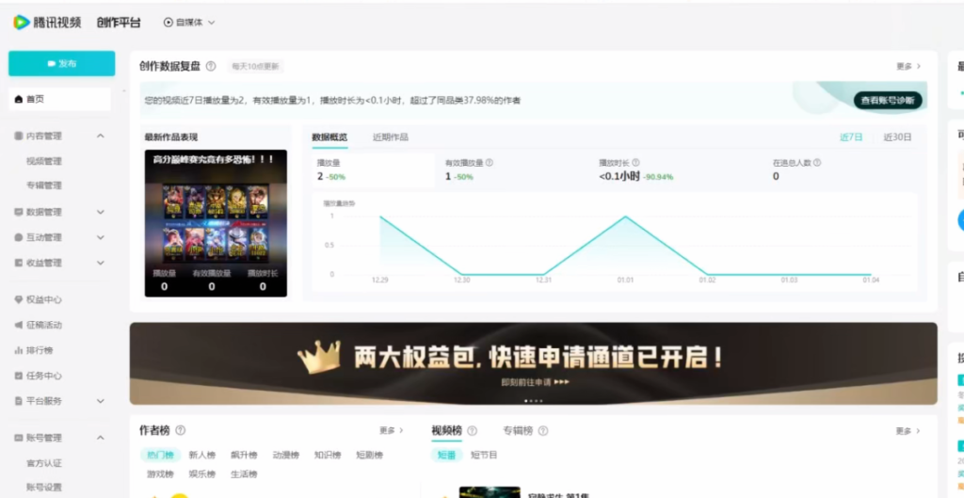Select the 游戏榜 ranking filter
The height and width of the screenshot is (498, 964).
160,474
